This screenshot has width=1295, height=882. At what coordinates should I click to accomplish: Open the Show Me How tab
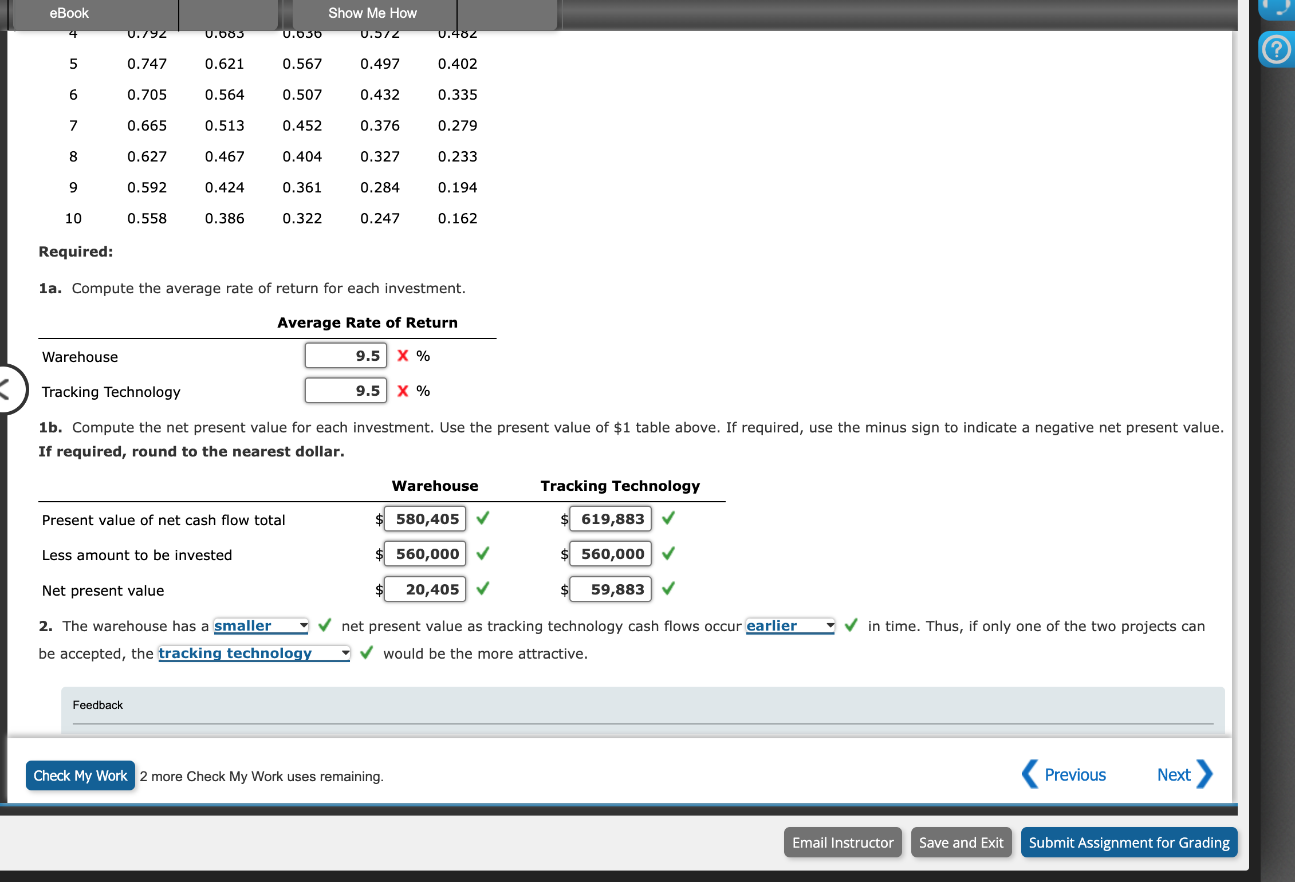coord(372,13)
